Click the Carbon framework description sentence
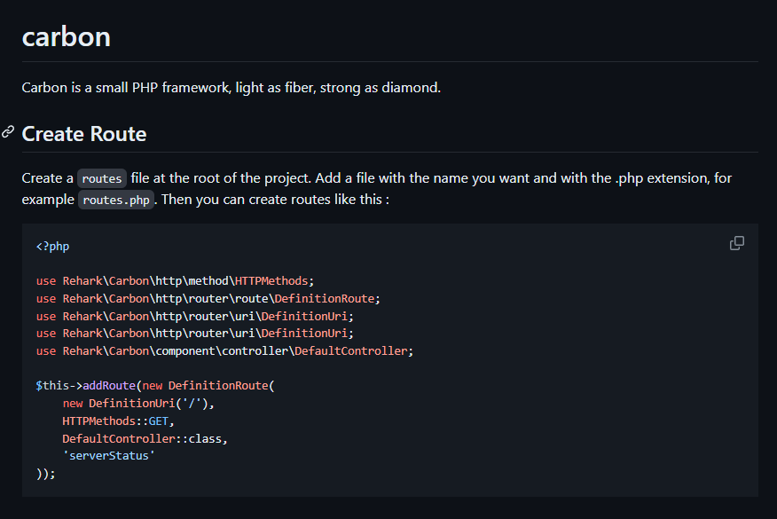This screenshot has width=777, height=519. 231,88
